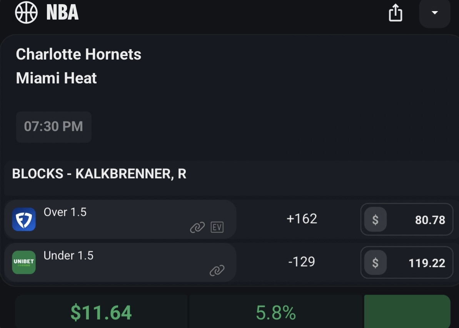This screenshot has width=459, height=328.
Task: Click the 07:30 PM game time badge
Action: (53, 127)
